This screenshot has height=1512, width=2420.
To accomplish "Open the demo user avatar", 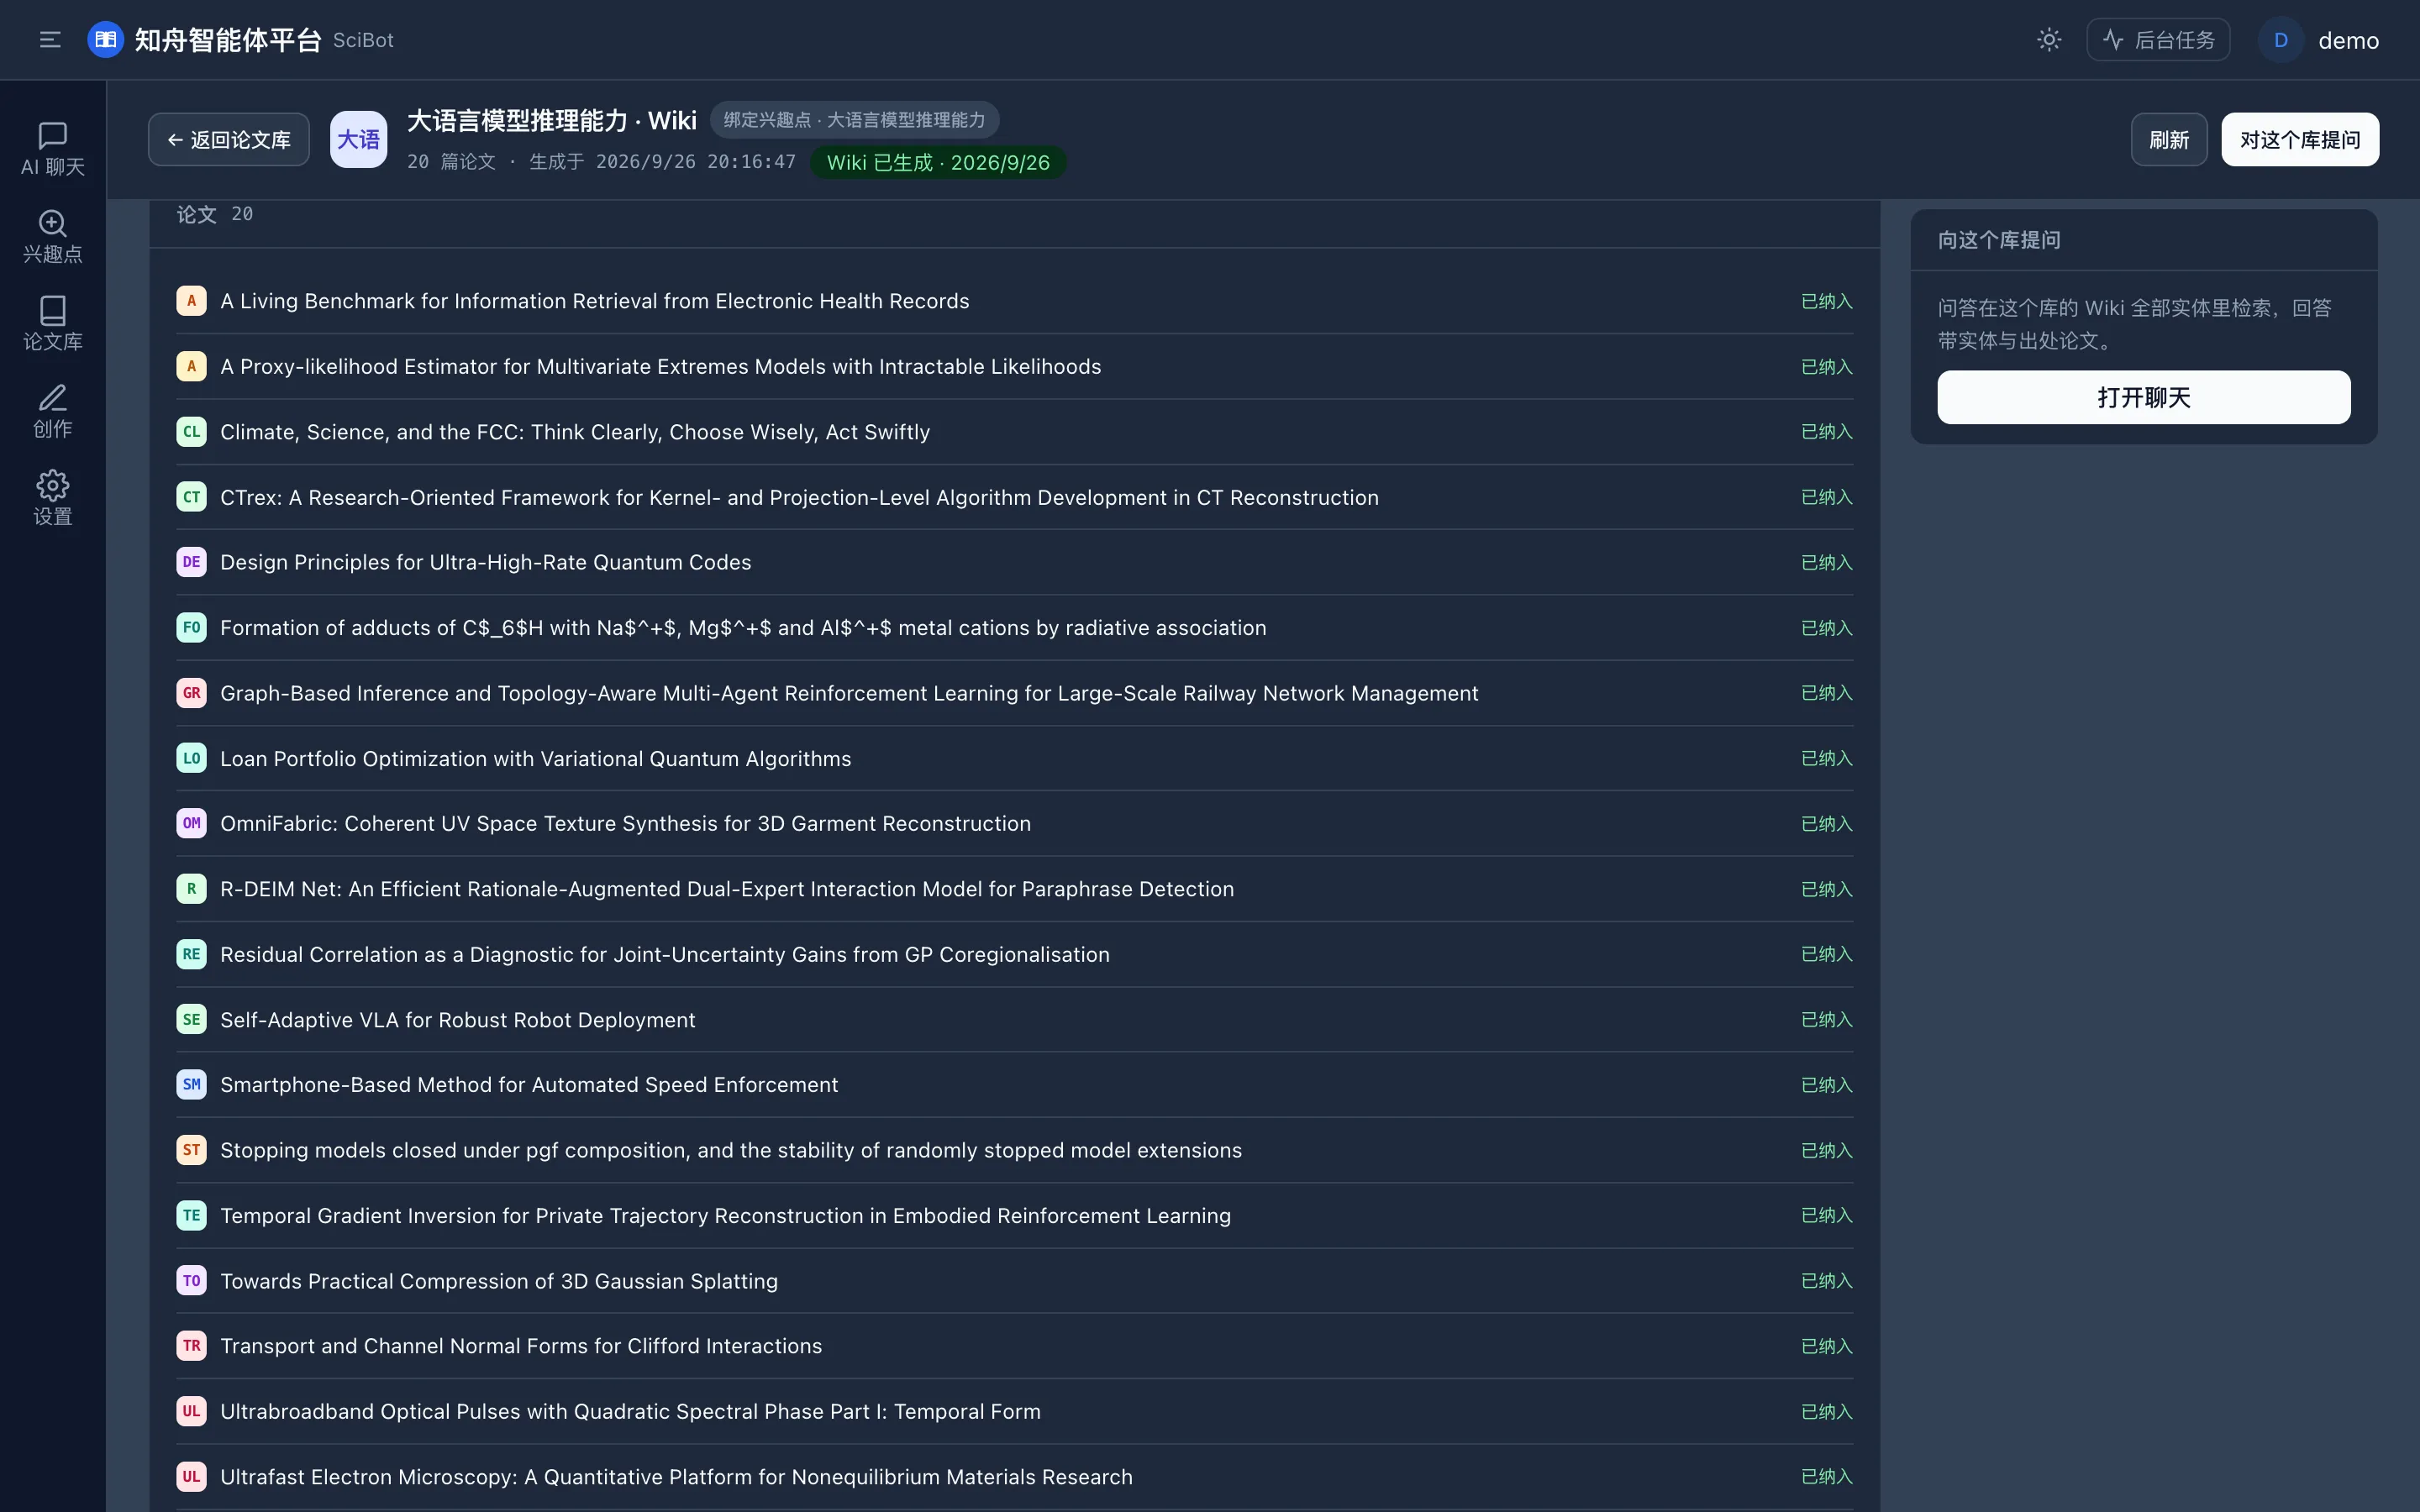I will [2281, 40].
